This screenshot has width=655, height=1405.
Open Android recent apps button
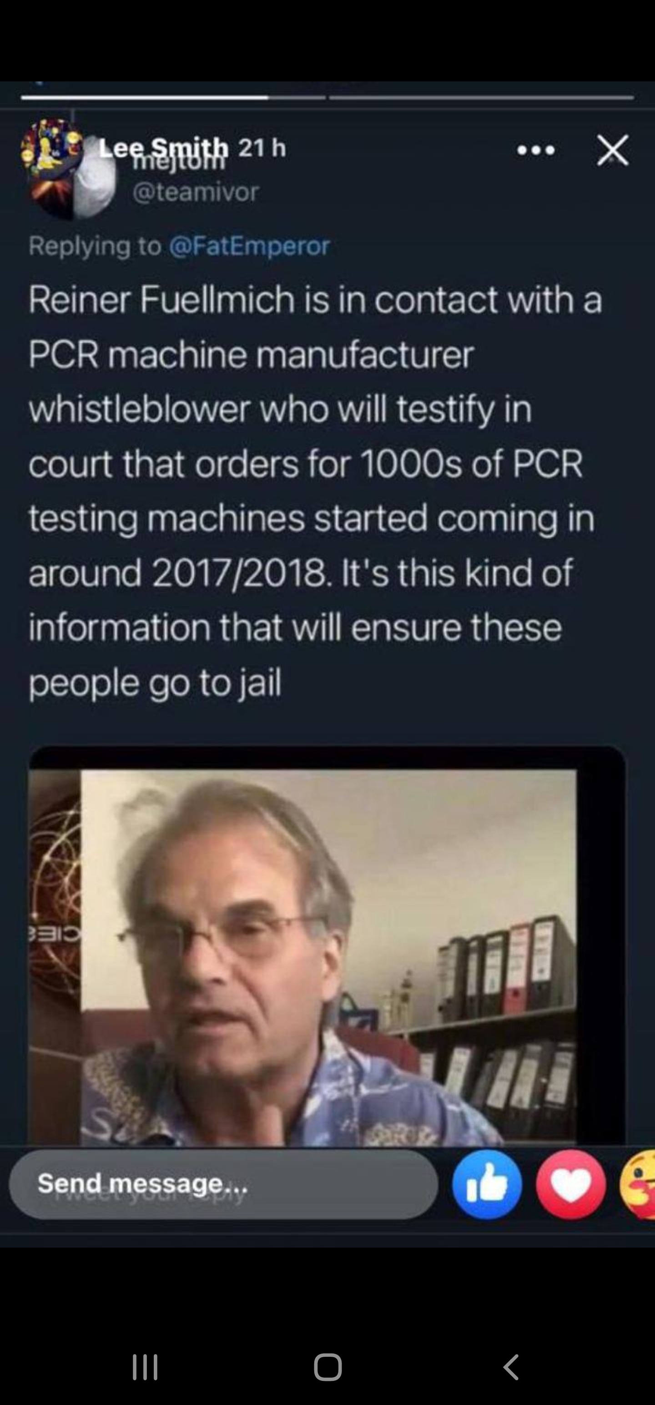pos(145,1367)
